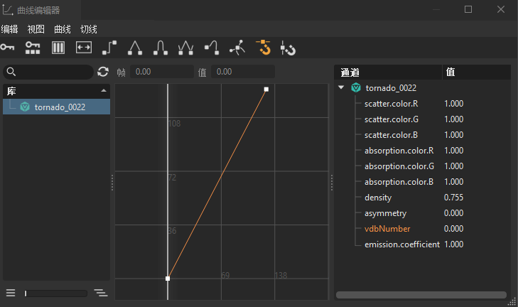Screen dimensions: 518x307
Task: Click the library indent slider
Action: [56, 293]
